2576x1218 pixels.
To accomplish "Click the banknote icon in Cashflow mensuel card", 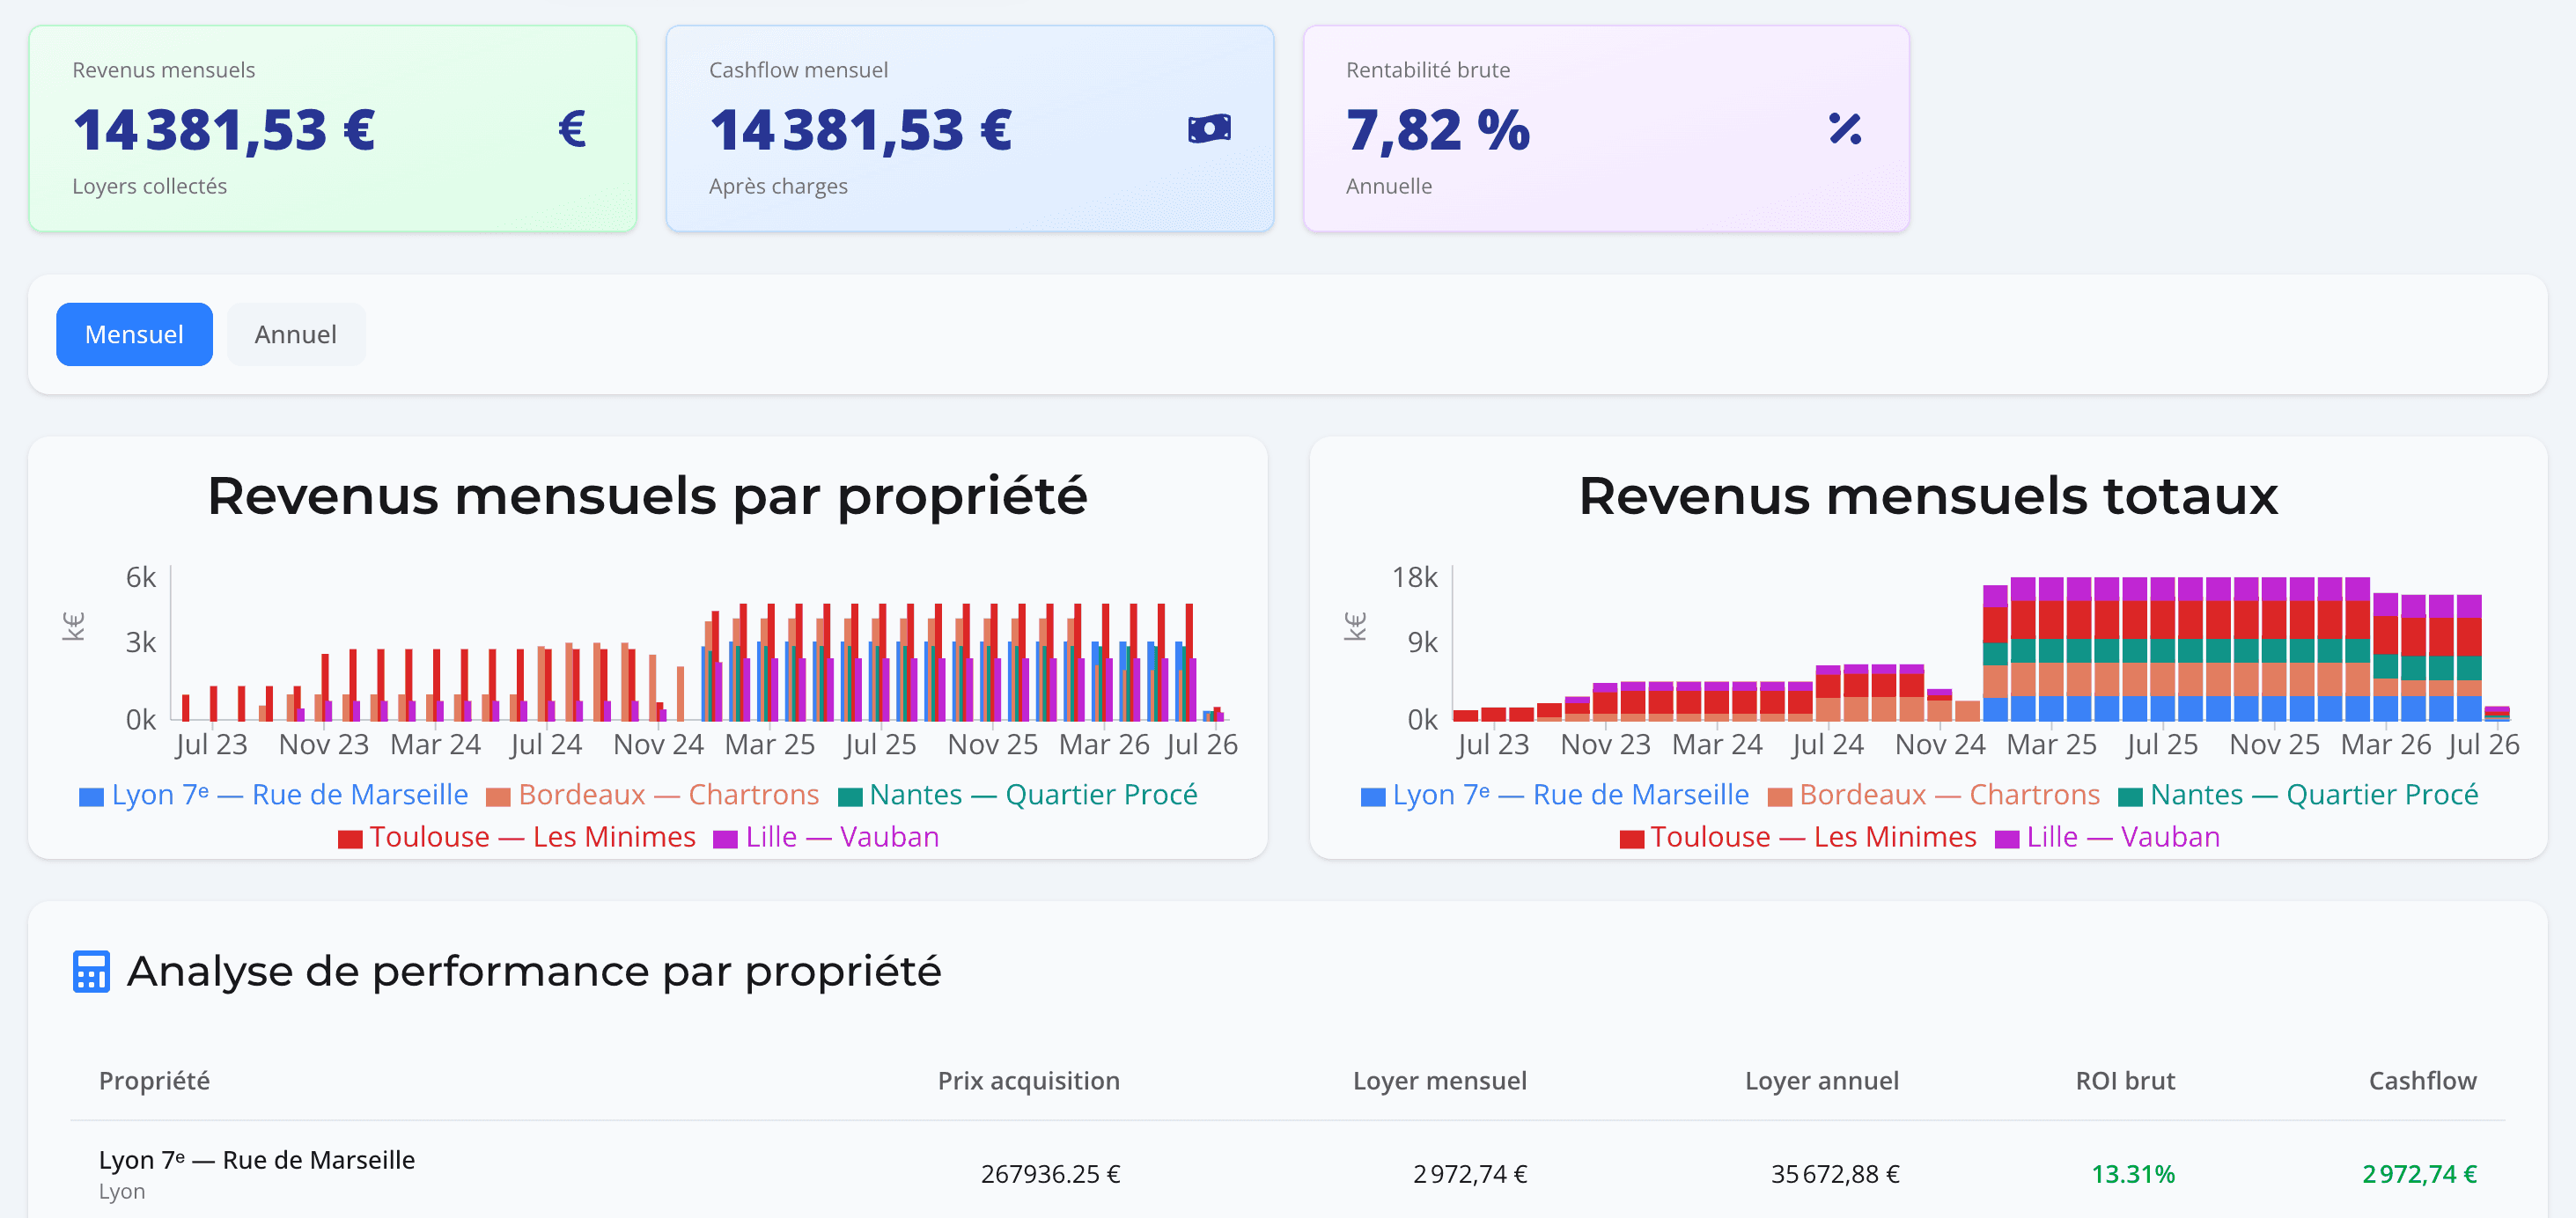I will click(1209, 129).
